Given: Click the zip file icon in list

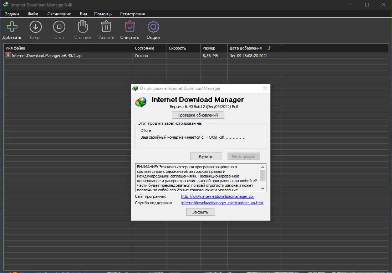Looking at the screenshot, I should click(8, 56).
